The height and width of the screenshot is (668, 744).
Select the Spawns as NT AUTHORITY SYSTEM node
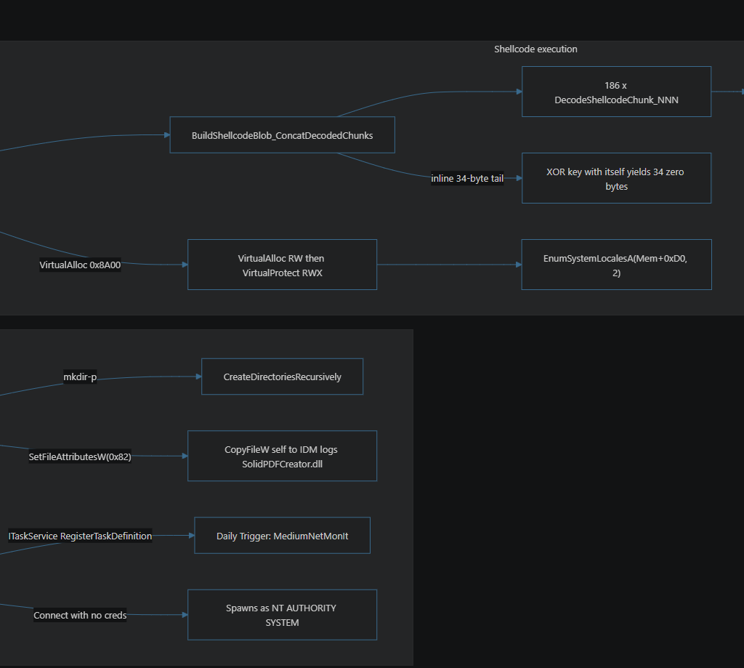[x=283, y=615]
